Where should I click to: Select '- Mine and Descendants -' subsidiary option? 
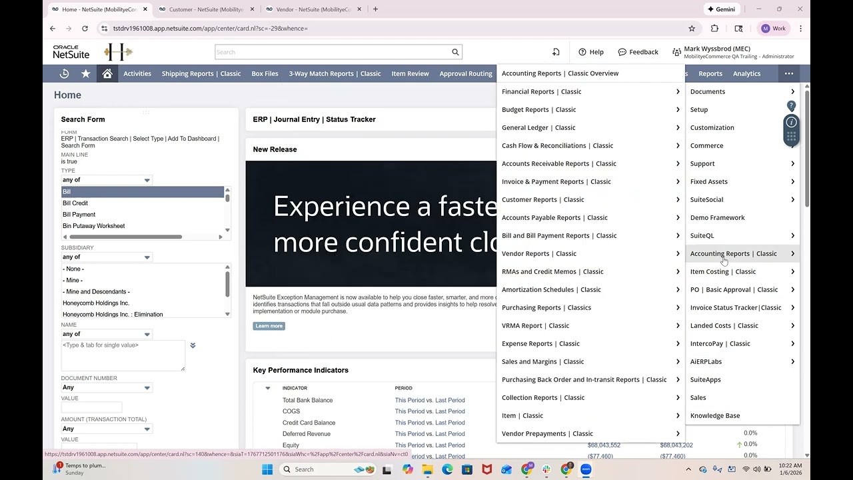143,292
